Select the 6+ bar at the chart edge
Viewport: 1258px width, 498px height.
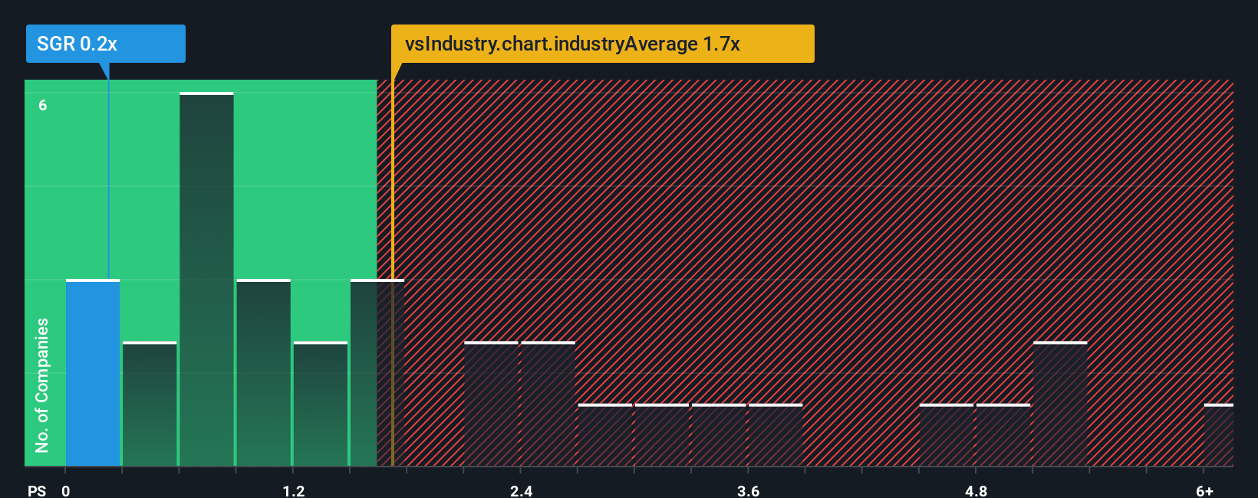click(x=1219, y=435)
